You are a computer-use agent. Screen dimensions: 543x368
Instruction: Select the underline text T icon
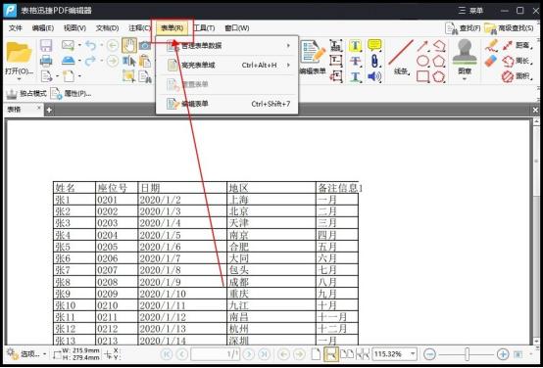[356, 76]
